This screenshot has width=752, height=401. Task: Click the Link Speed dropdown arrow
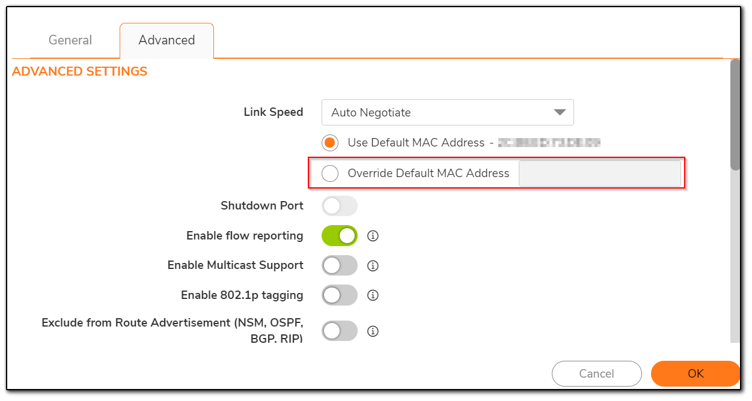[x=560, y=112]
